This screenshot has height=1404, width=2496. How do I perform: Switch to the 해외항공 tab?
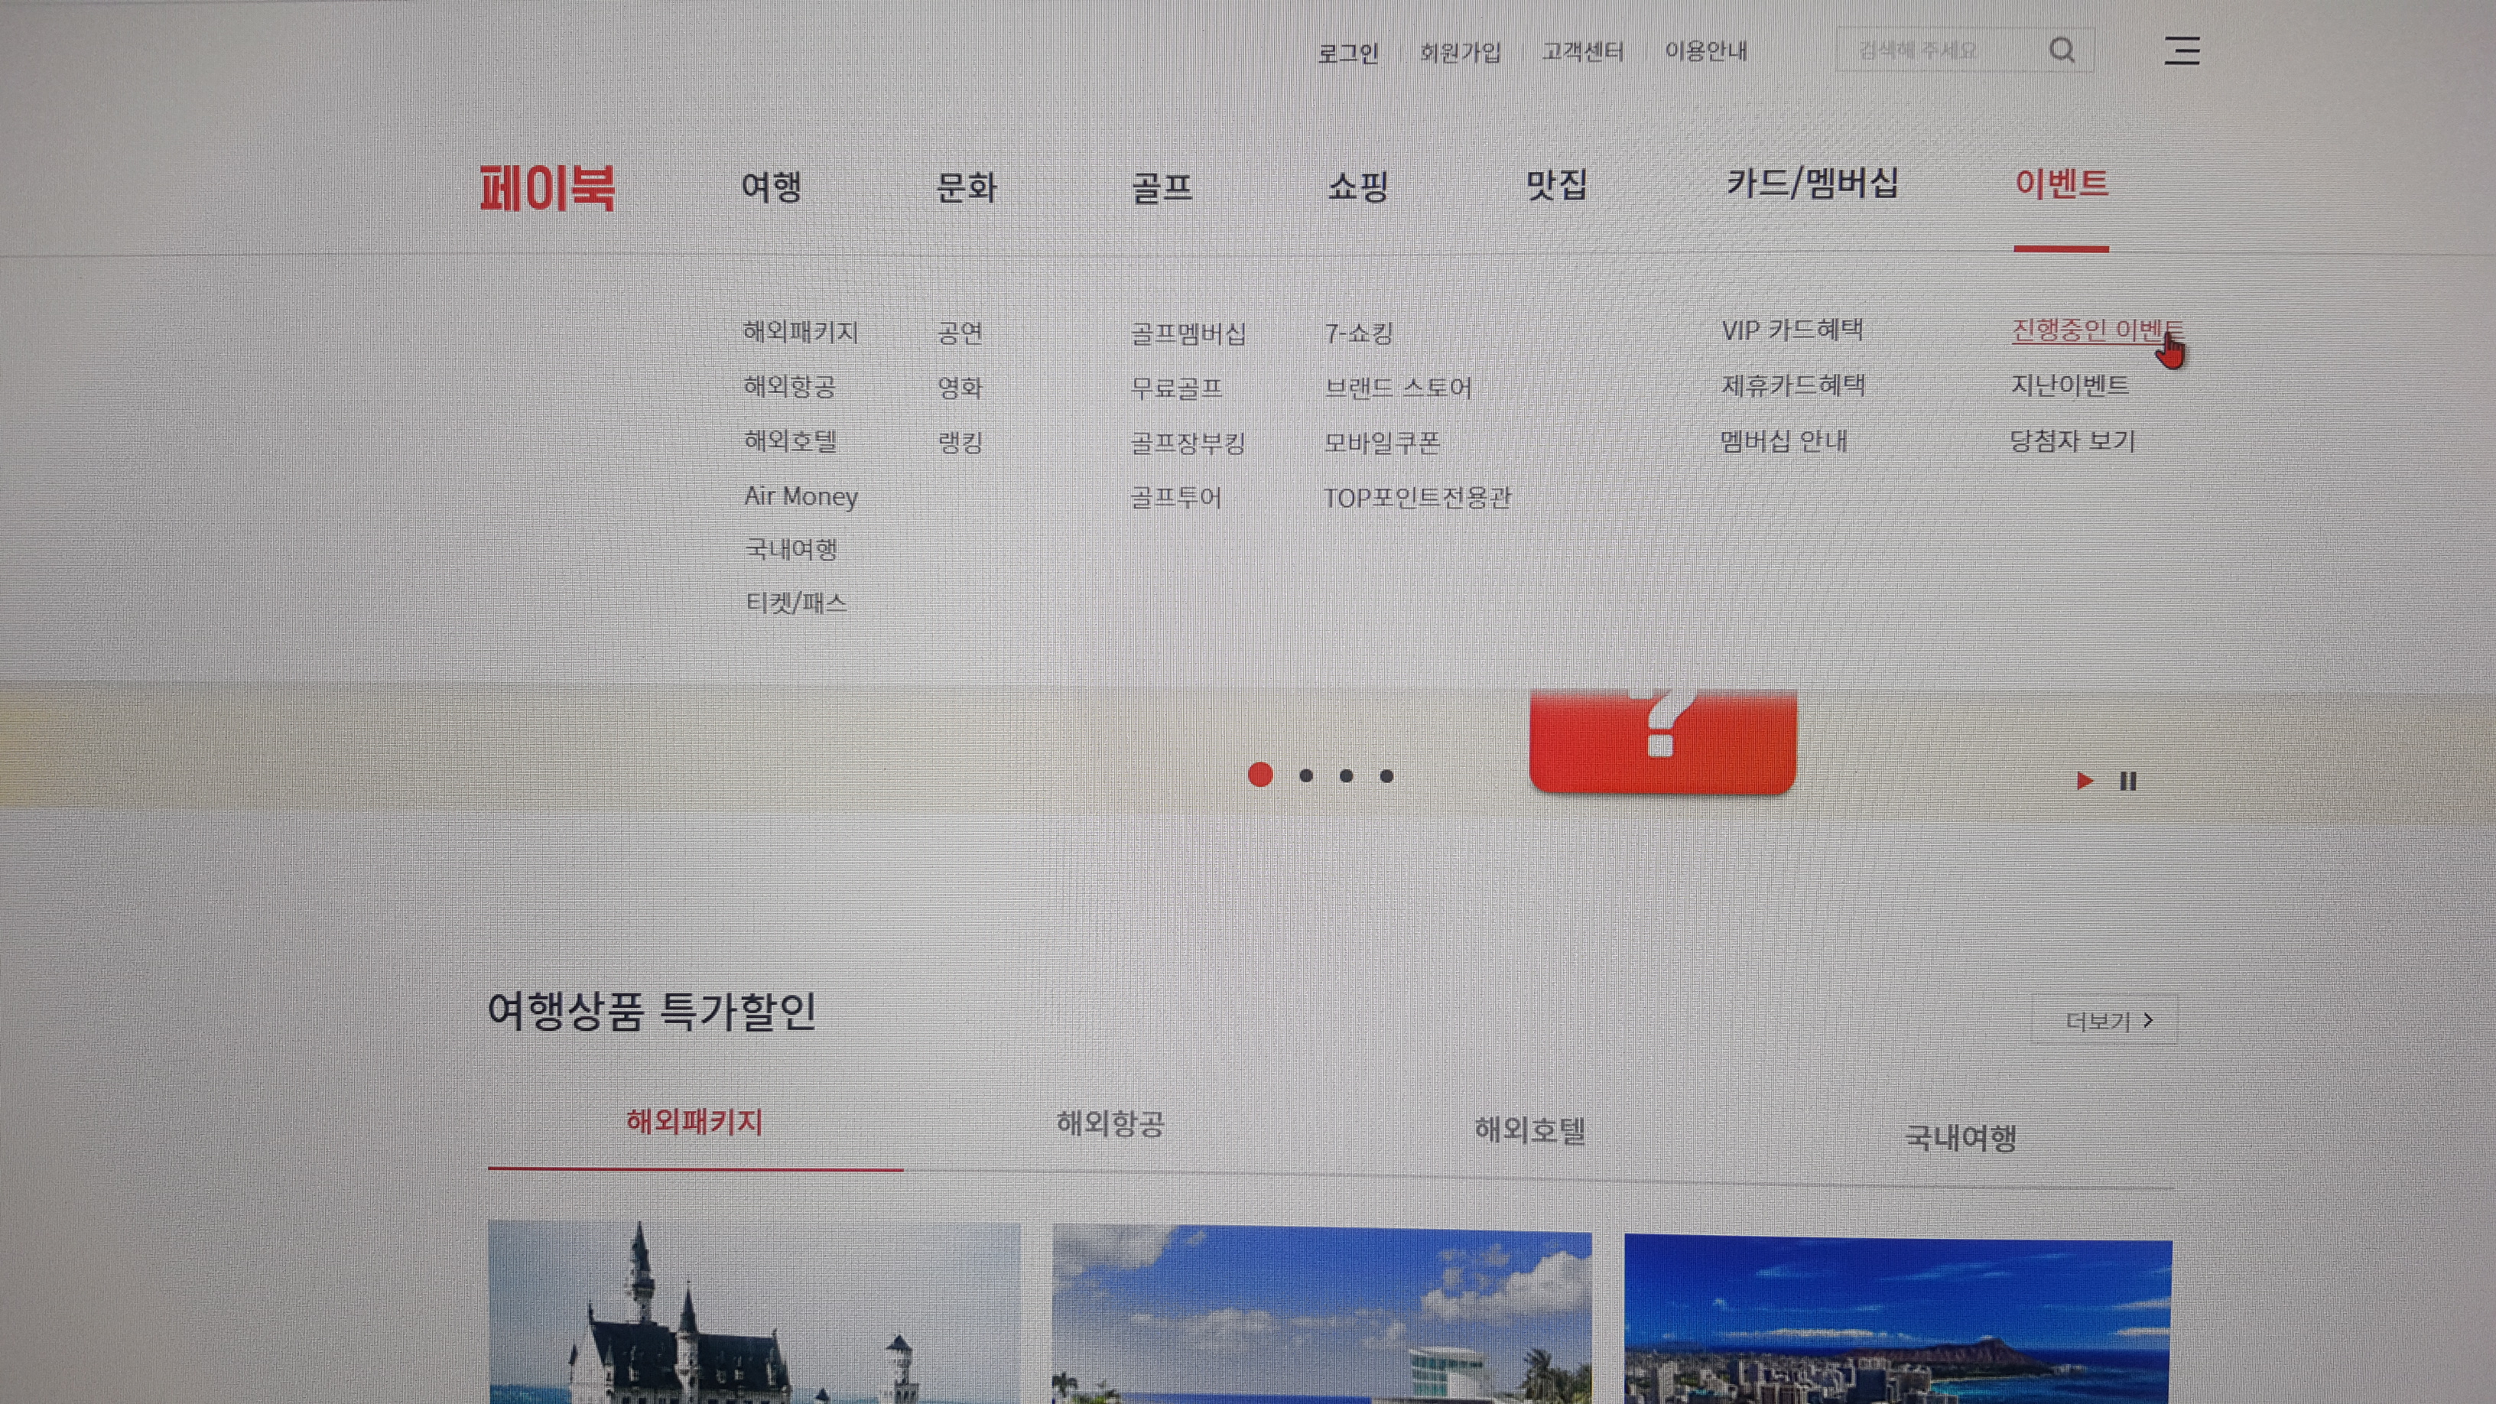1110,1124
